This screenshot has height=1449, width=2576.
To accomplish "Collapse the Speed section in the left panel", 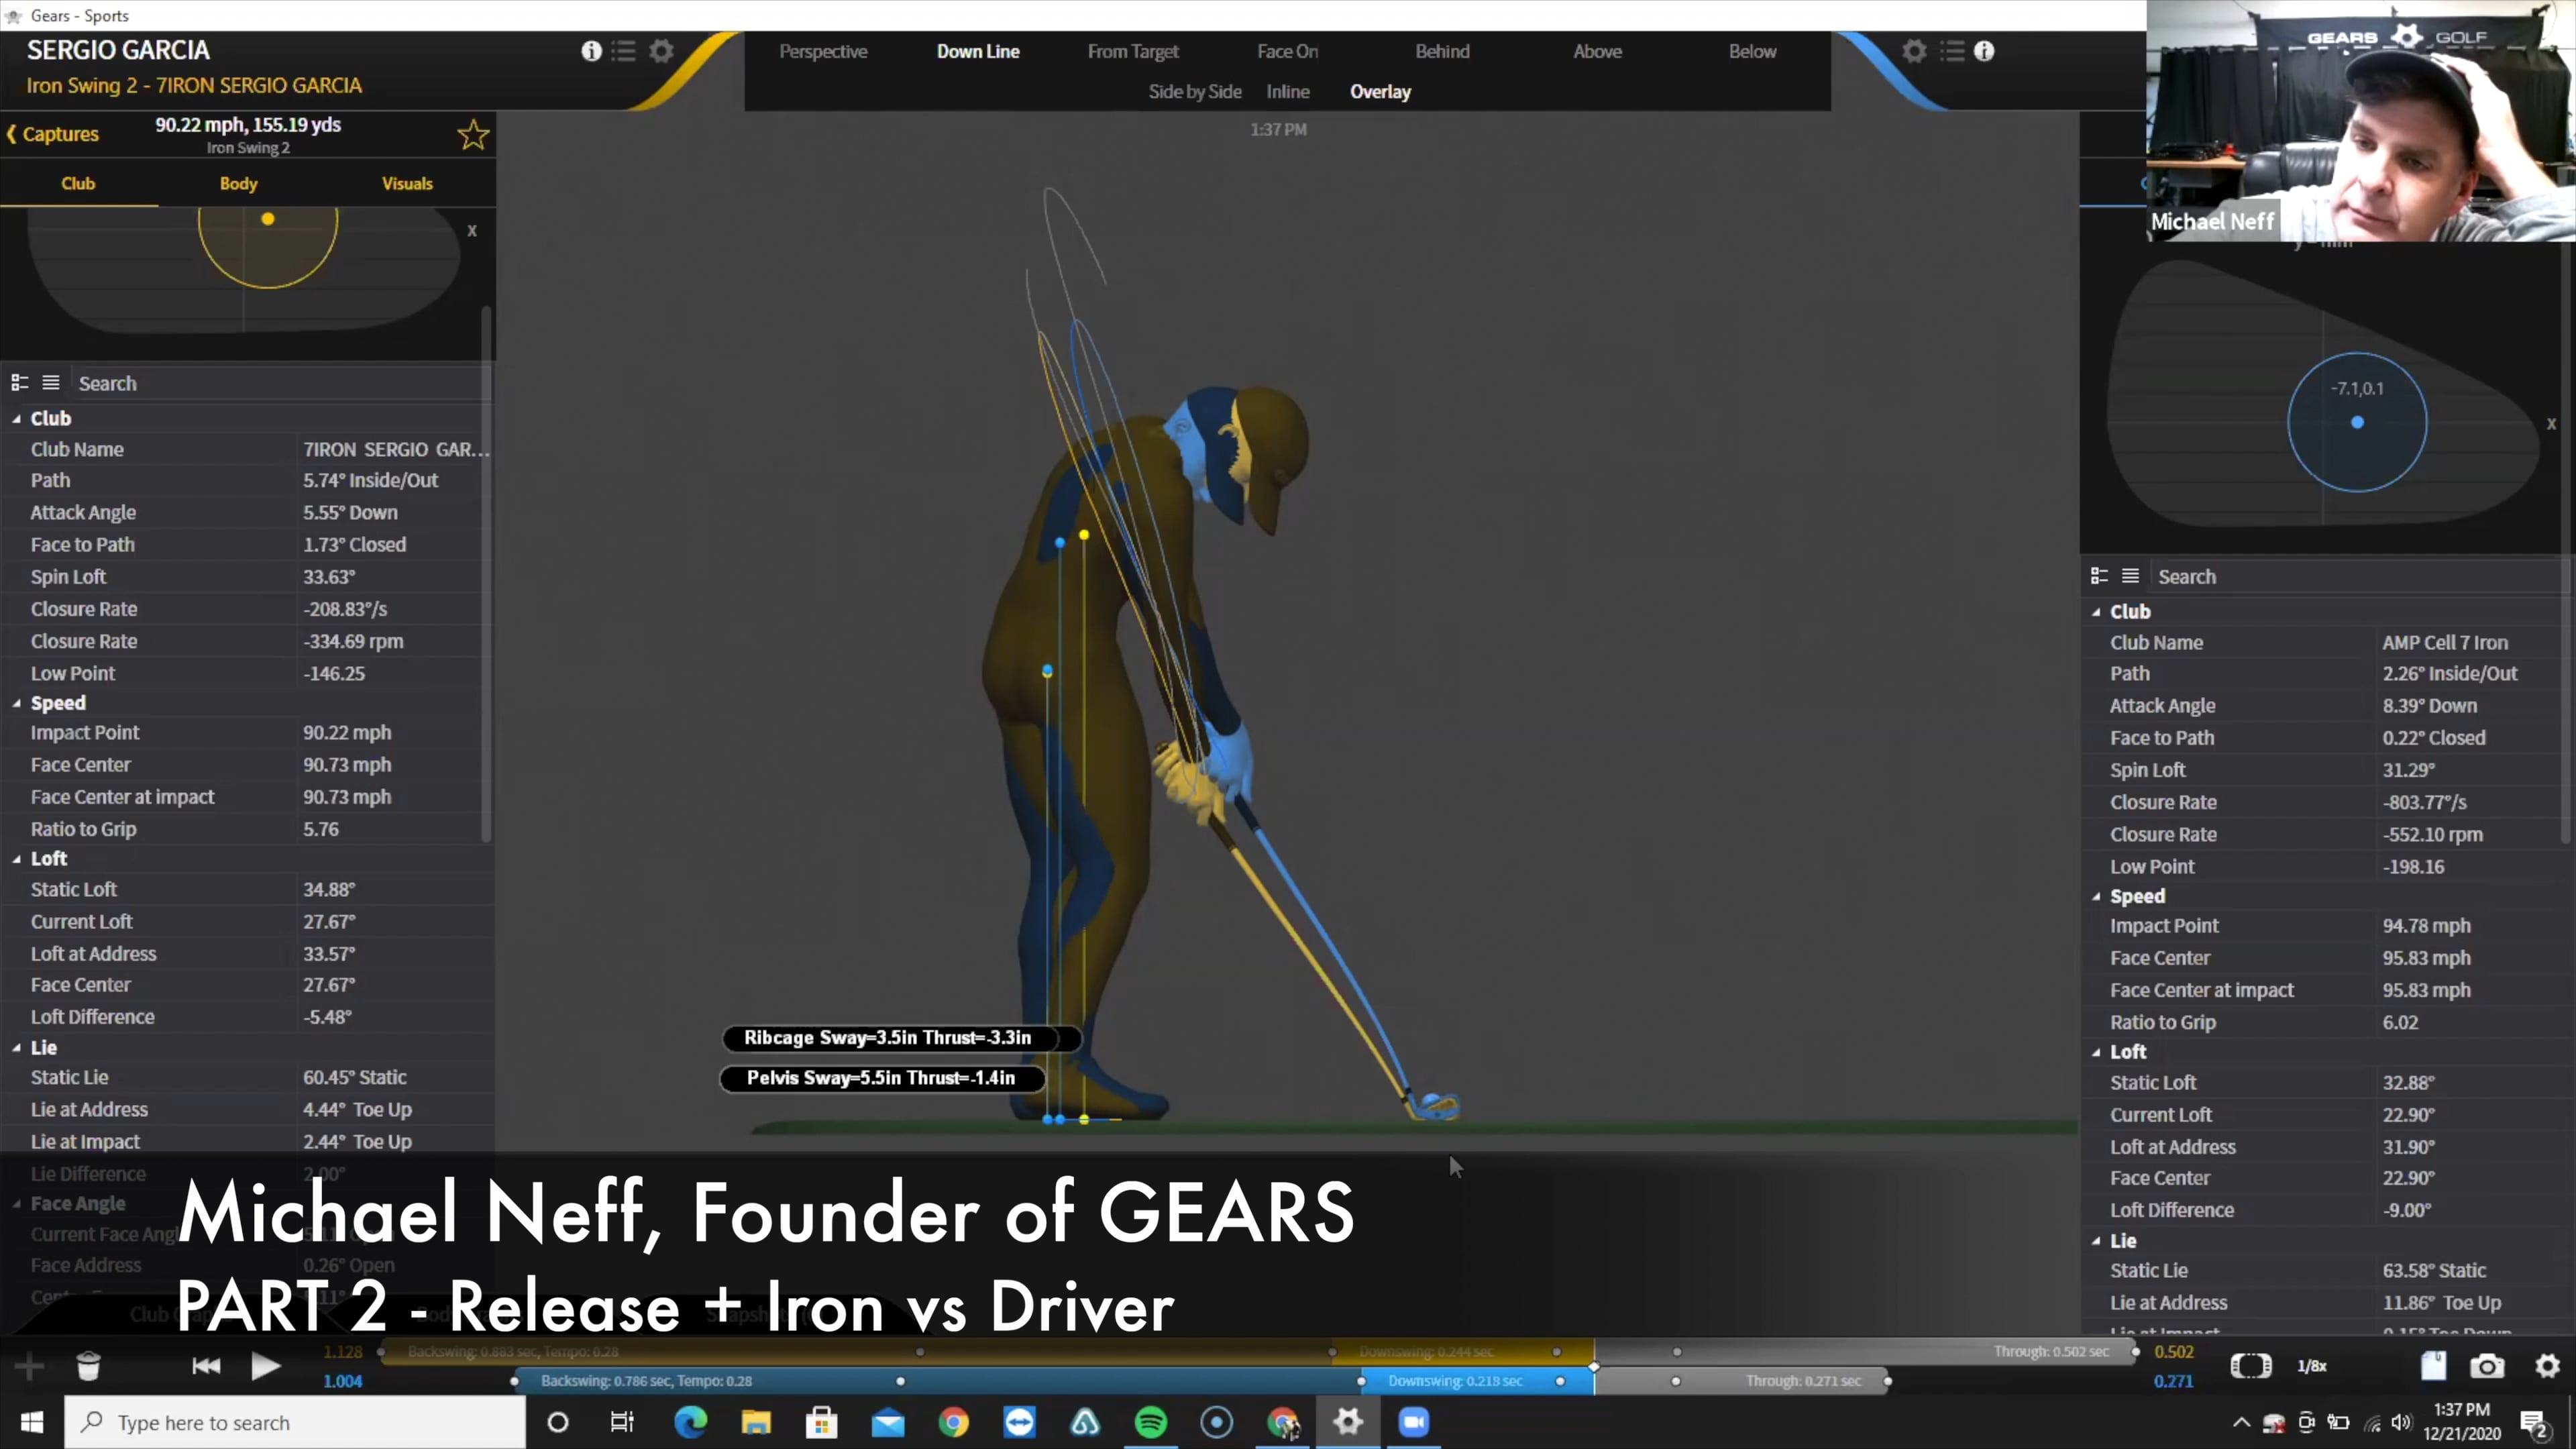I will 17,703.
